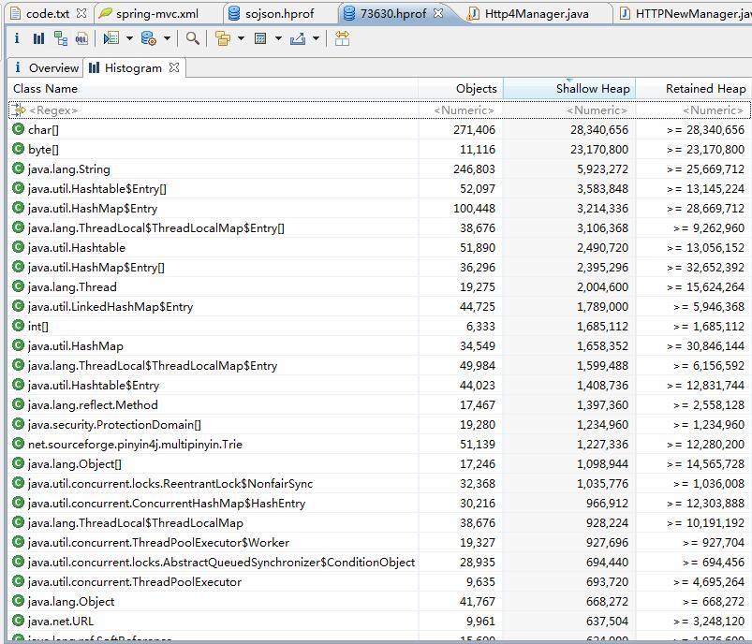
Task: Select the ReentrantLock$NonfairSync row
Action: (x=379, y=483)
